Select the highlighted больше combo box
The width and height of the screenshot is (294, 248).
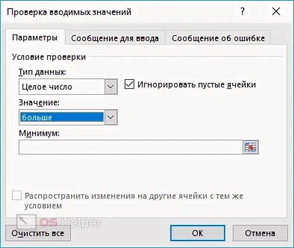[68, 117]
